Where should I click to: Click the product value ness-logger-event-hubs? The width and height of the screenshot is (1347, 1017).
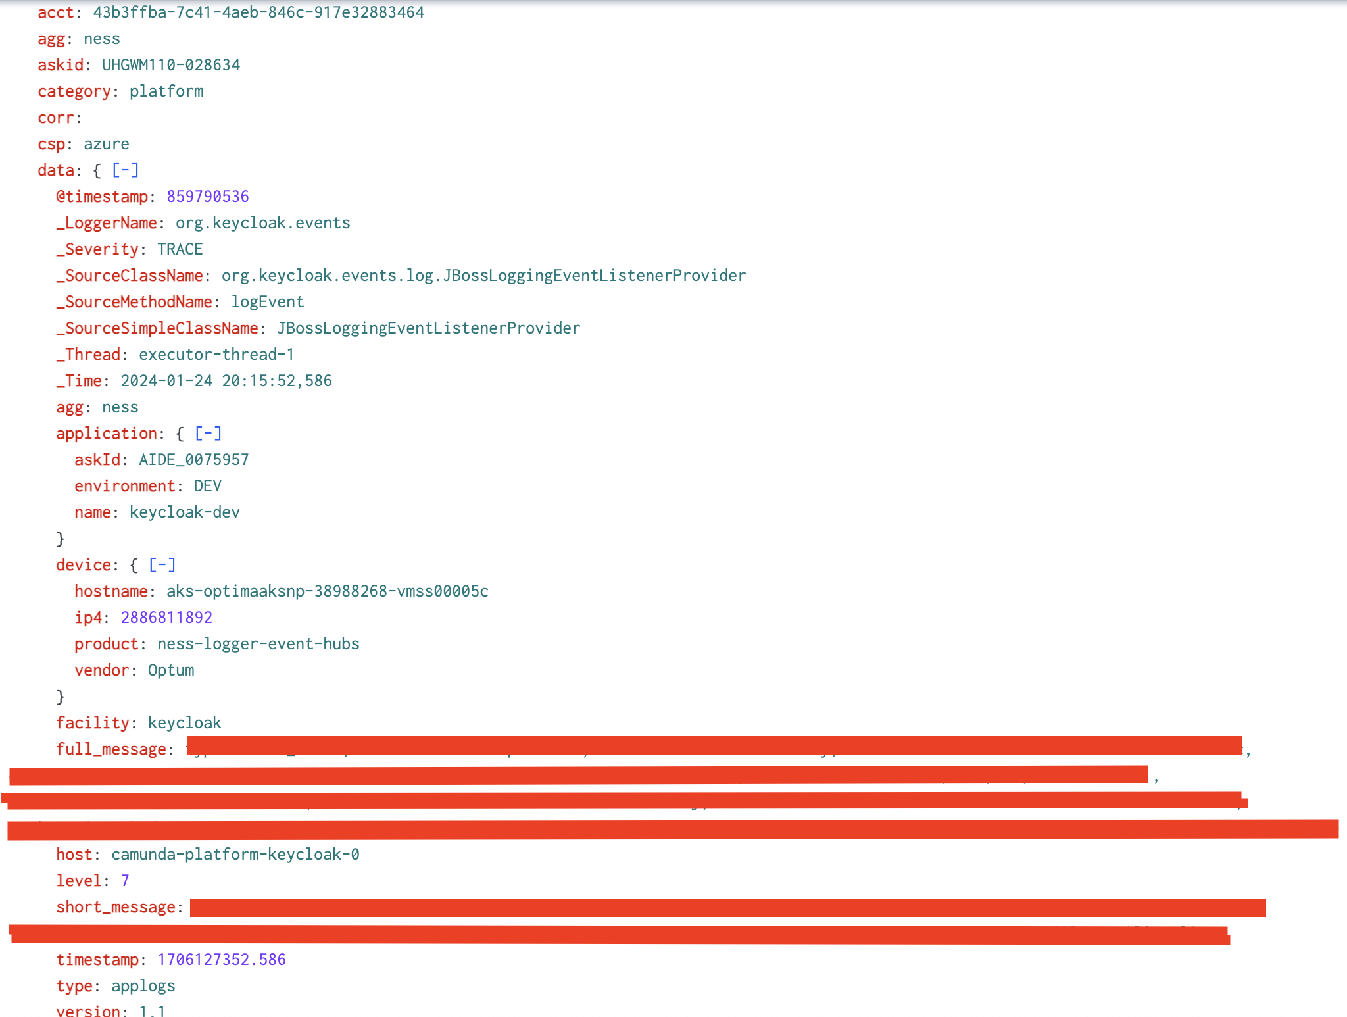click(x=258, y=644)
